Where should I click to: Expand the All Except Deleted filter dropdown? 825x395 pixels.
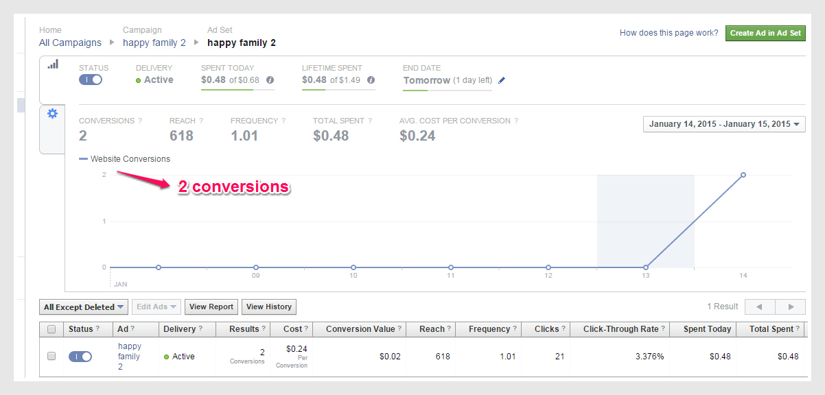pos(84,307)
